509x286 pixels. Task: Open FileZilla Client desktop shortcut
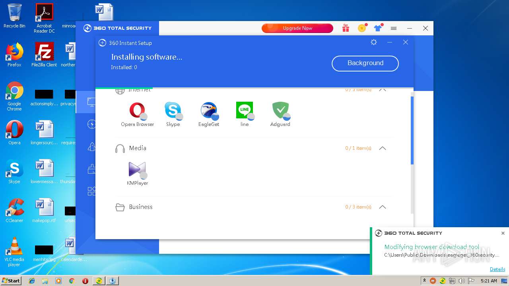pos(45,55)
